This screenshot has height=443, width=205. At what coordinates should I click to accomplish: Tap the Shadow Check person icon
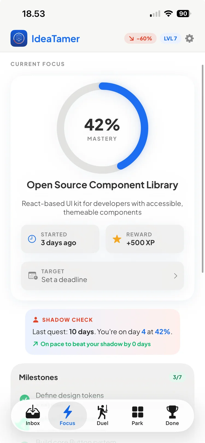(x=36, y=320)
